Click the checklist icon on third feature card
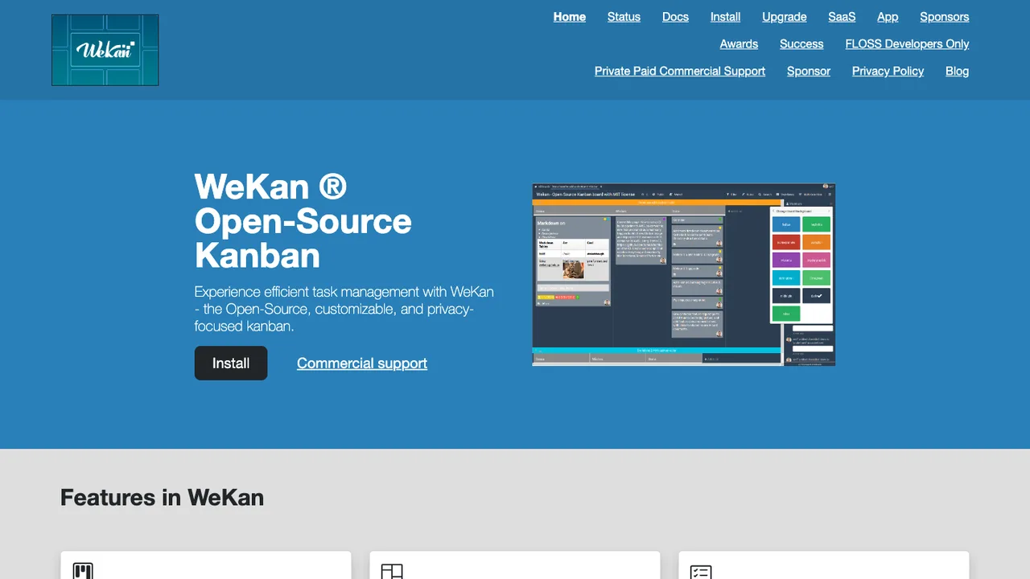The width and height of the screenshot is (1030, 579). 701,571
